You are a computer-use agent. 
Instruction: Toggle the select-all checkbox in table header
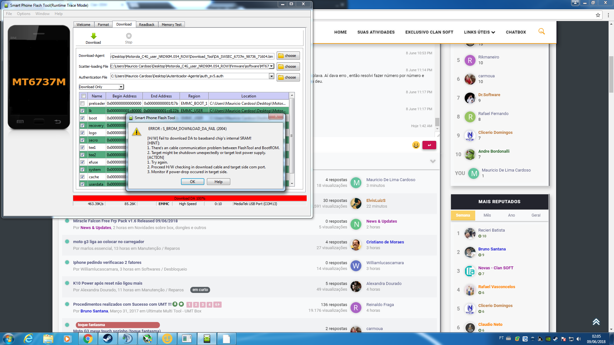click(x=83, y=96)
